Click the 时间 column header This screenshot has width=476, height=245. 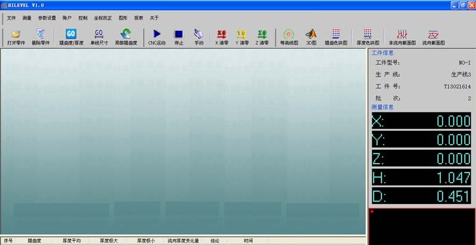point(248,241)
